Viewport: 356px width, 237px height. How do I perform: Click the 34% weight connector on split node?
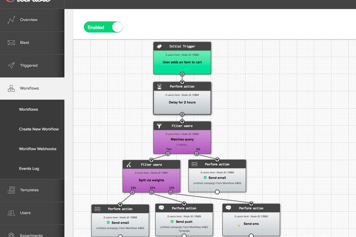(x=152, y=192)
